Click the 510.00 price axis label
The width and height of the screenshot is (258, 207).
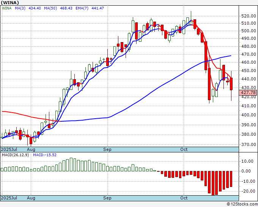tap(249, 23)
